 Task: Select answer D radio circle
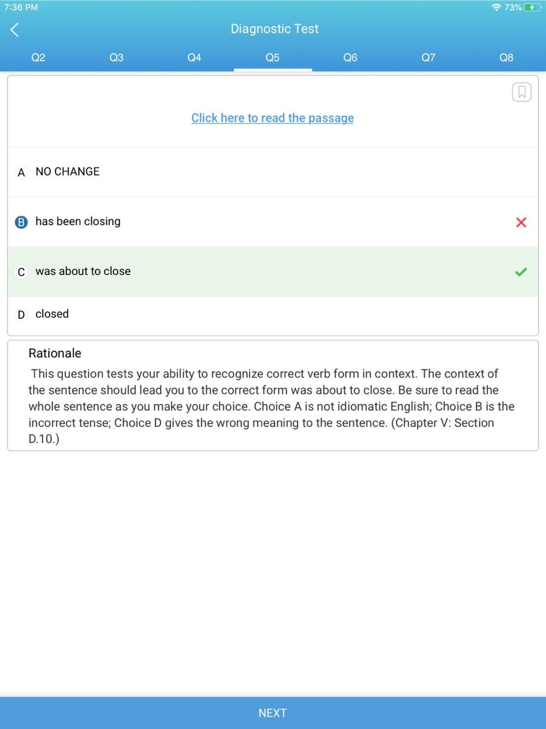point(21,315)
